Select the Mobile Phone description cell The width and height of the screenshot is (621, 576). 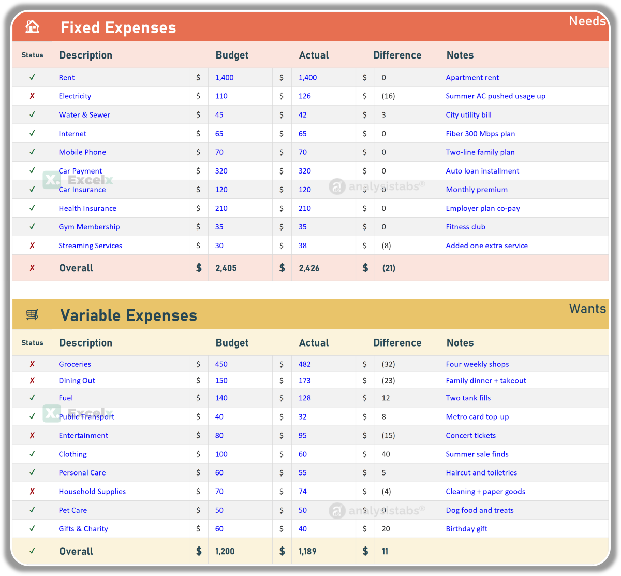click(121, 152)
